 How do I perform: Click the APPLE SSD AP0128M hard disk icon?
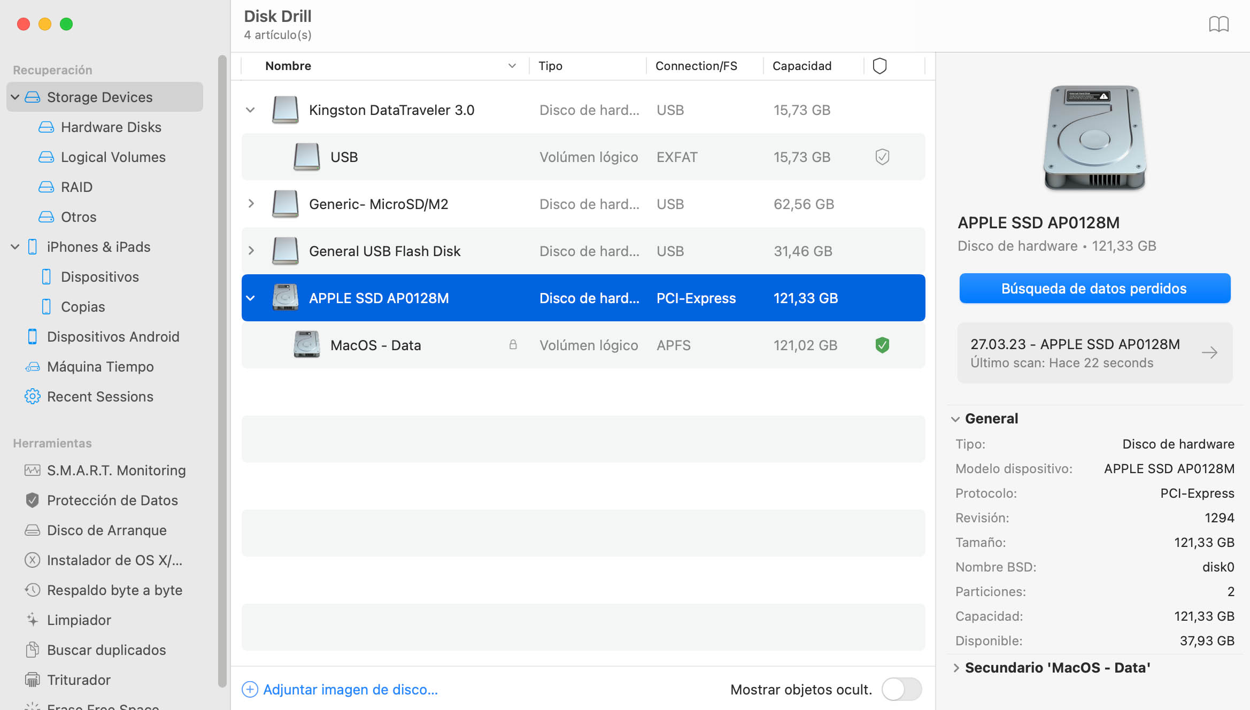click(285, 298)
